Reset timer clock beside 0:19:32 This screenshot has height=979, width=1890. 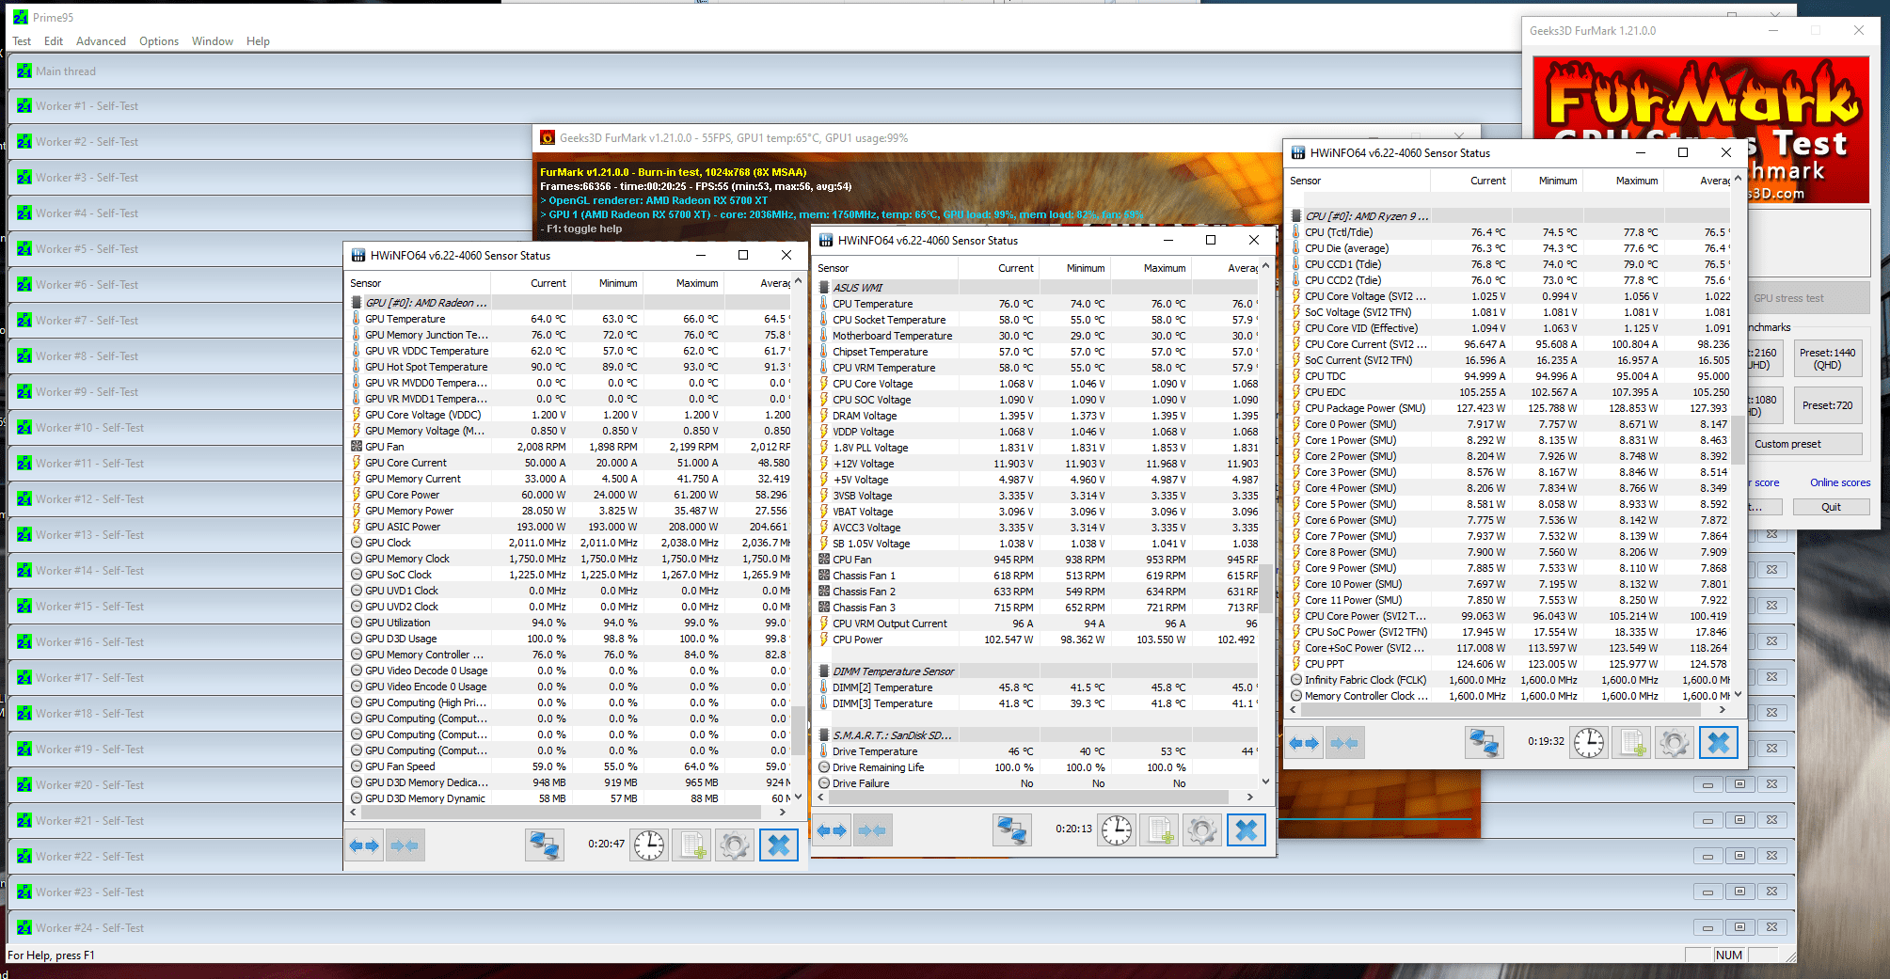[1589, 743]
